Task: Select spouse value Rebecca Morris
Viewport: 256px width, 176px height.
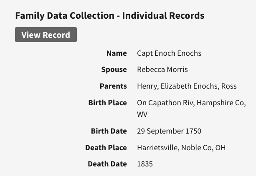Action: pos(162,69)
